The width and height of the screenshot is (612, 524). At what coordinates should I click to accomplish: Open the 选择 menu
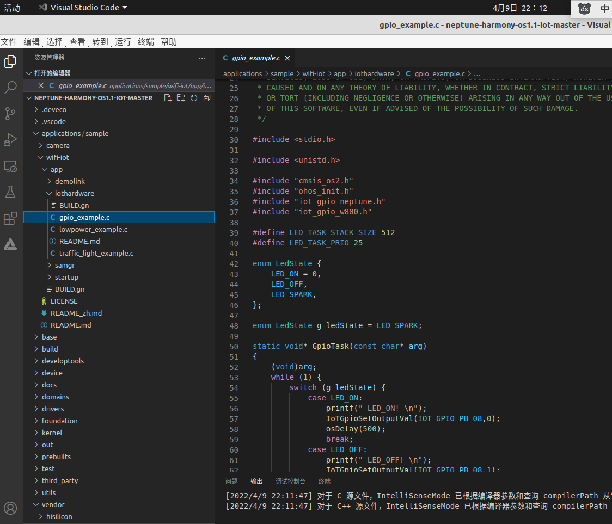click(54, 42)
